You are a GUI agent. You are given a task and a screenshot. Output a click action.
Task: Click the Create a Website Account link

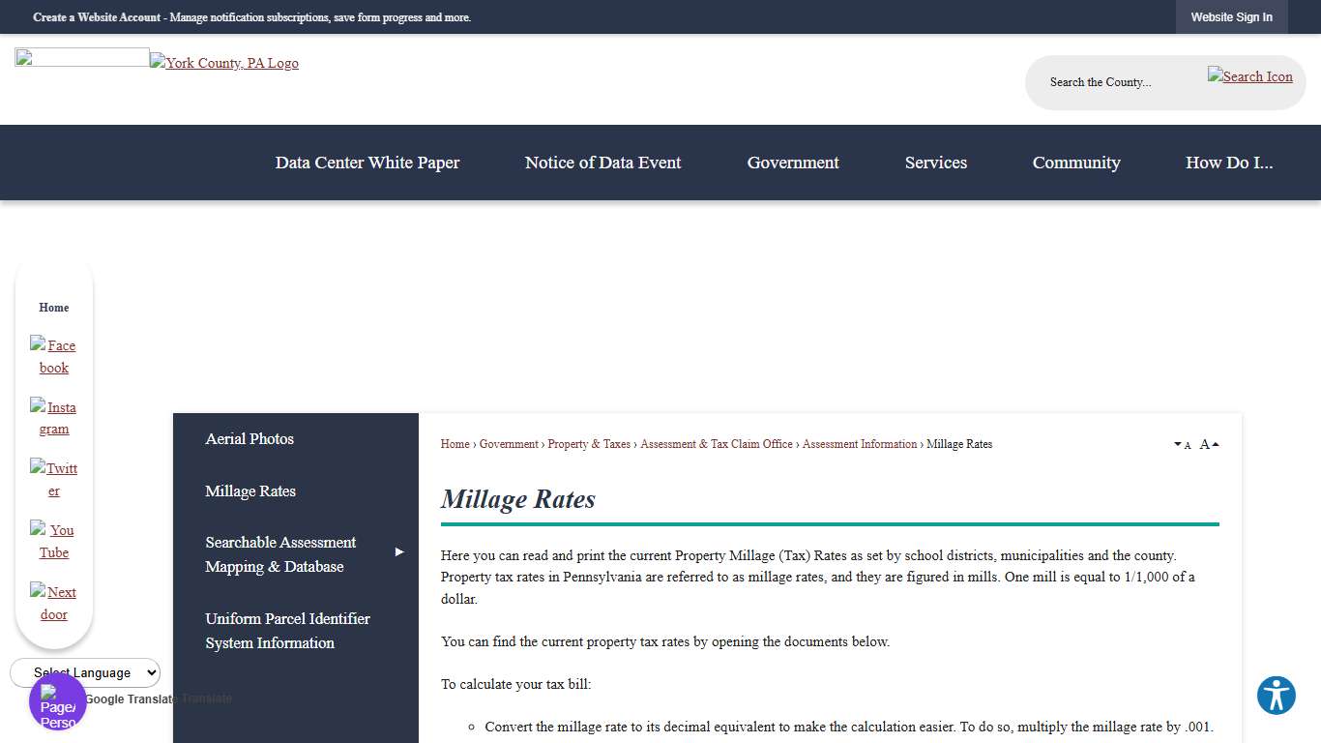click(x=97, y=16)
